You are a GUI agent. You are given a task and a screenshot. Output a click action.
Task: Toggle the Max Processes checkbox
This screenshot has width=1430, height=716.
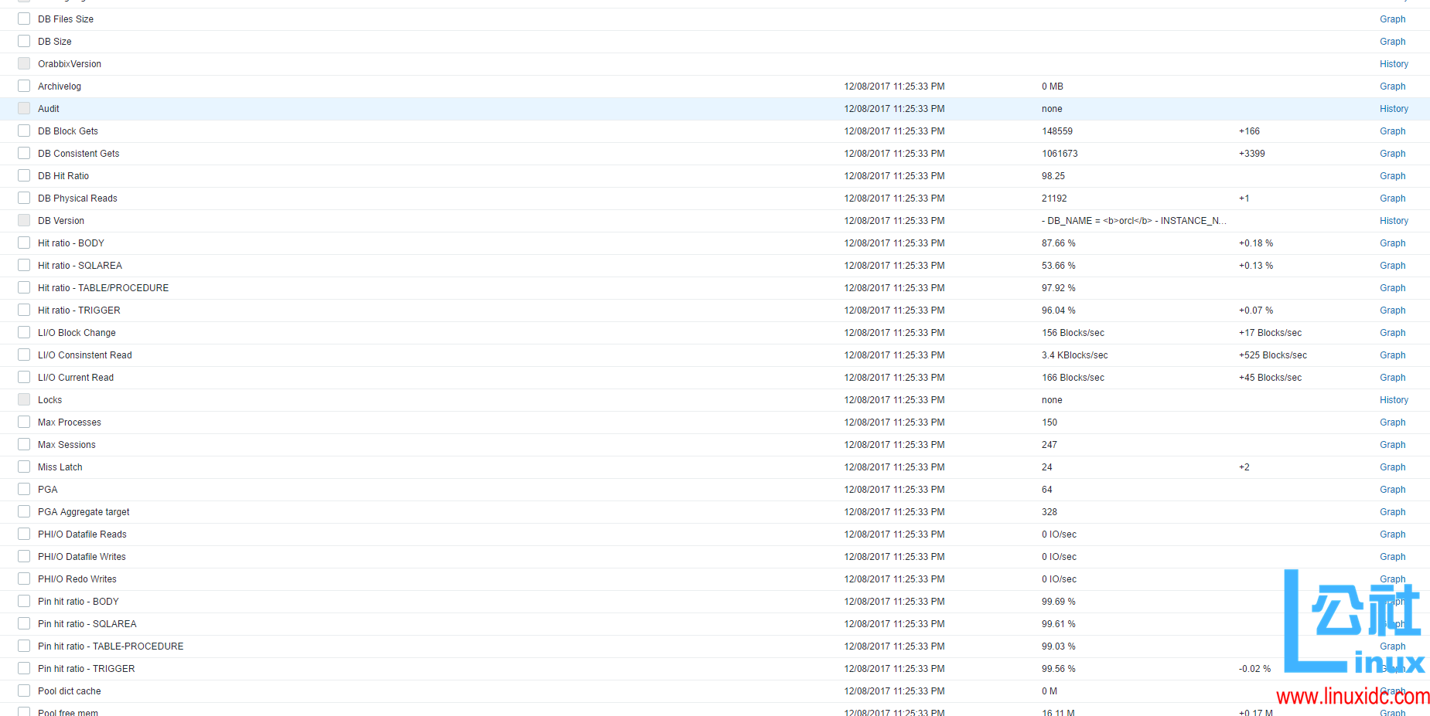24,422
